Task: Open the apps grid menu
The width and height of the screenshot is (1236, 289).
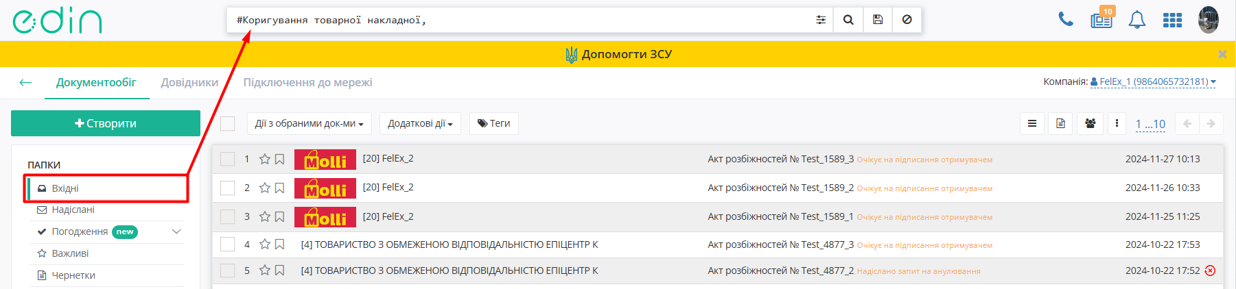Action: (1172, 21)
